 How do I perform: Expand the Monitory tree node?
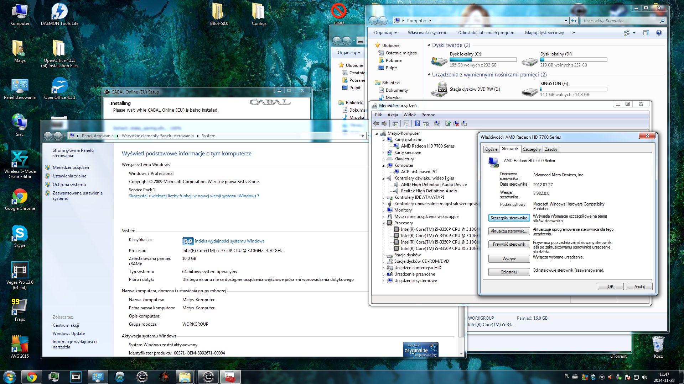click(384, 210)
